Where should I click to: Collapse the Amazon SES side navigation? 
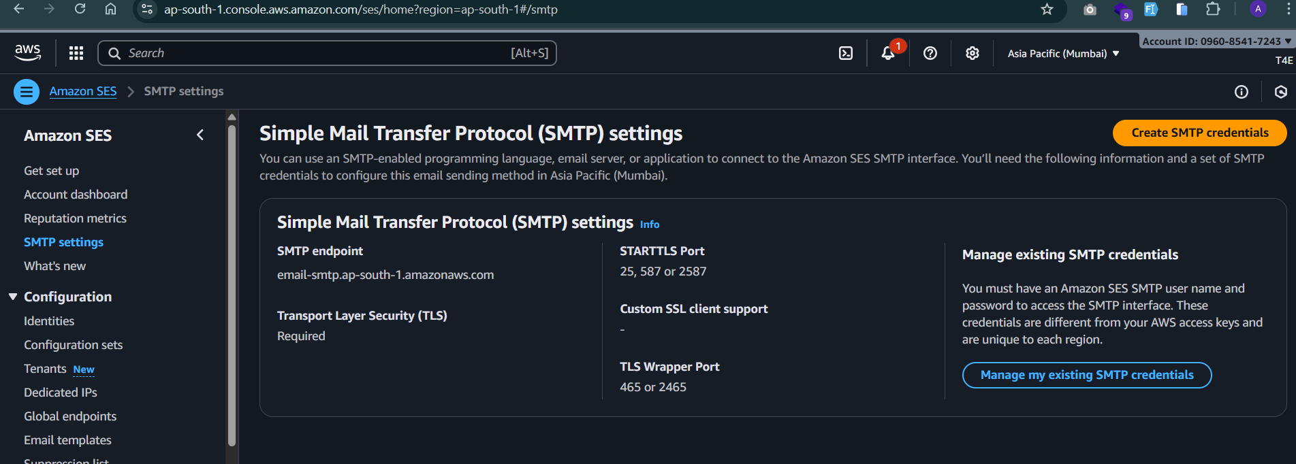(x=200, y=135)
